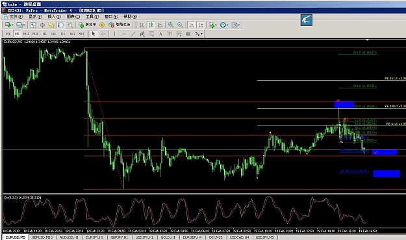
Task: Switch to the GOLD,H1 chart tab
Action: pyautogui.click(x=168, y=237)
